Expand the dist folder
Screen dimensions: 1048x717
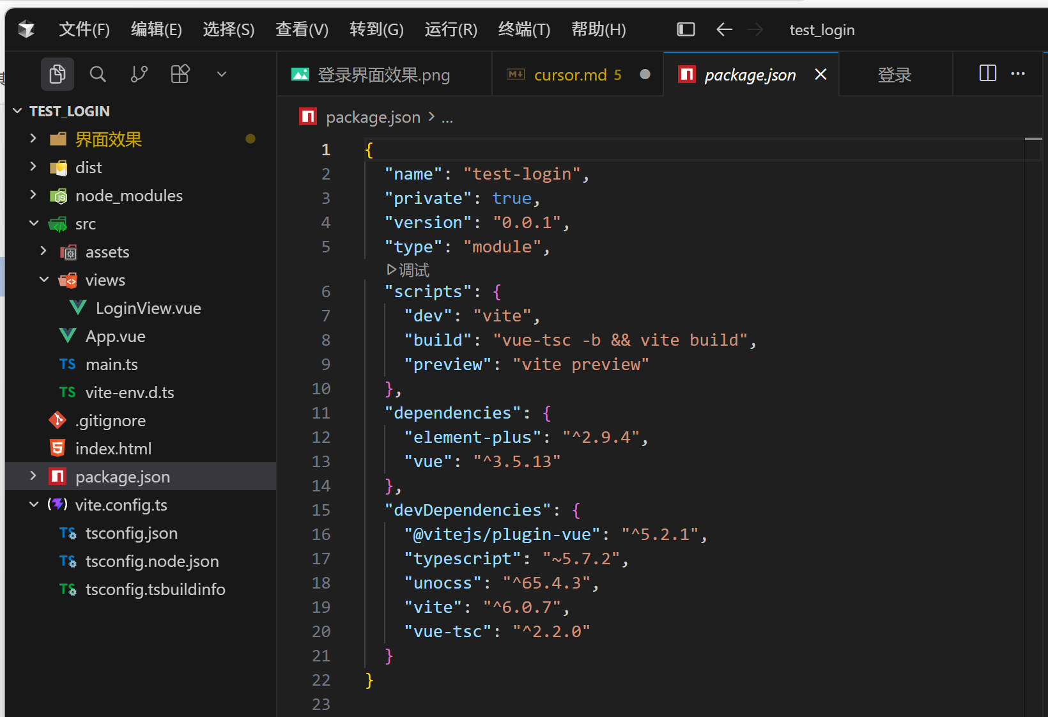tap(33, 167)
